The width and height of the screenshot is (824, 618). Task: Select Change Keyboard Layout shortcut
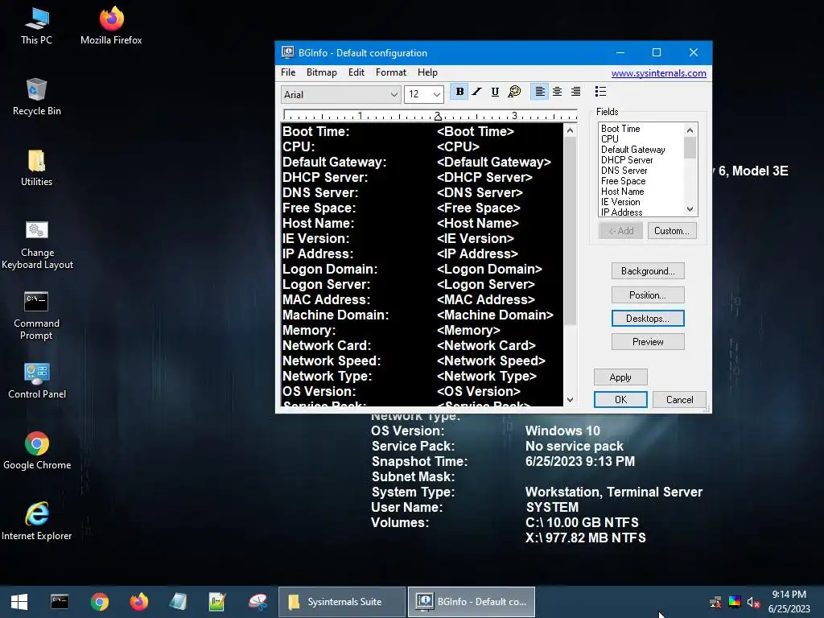pos(37,245)
